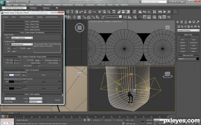201x125 pixels.
Task: Open the Display tab in command panel
Action: click(x=194, y=22)
